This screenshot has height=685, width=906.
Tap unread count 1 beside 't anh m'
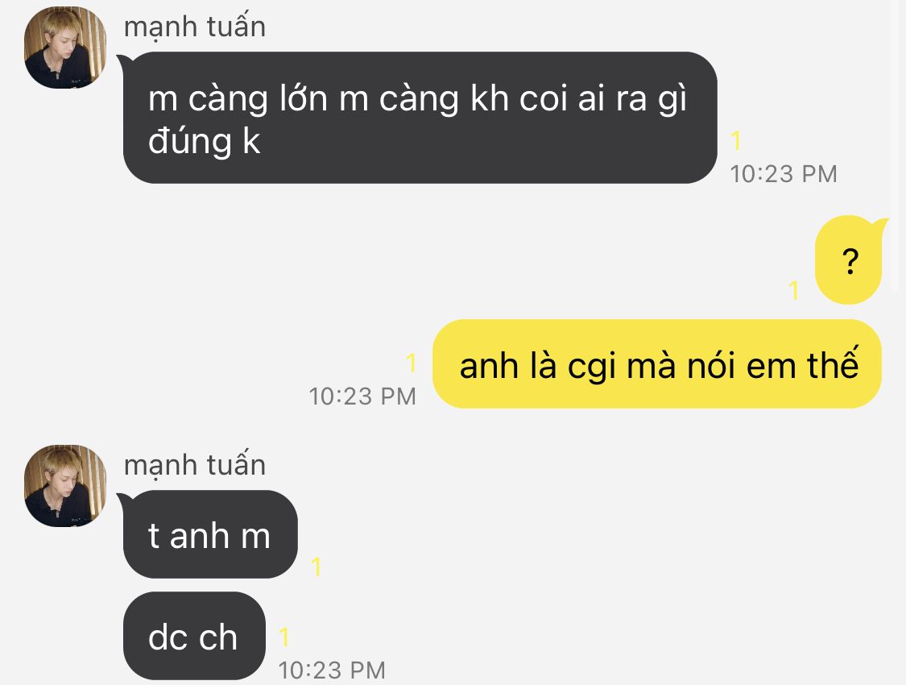316,567
